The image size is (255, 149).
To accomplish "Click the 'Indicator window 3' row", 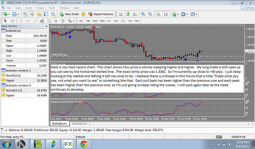I will [x=24, y=85].
